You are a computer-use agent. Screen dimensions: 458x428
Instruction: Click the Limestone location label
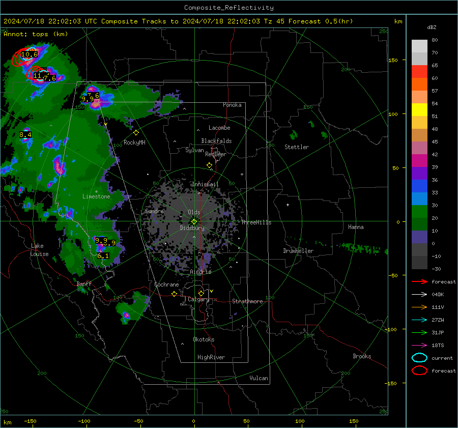tap(96, 196)
